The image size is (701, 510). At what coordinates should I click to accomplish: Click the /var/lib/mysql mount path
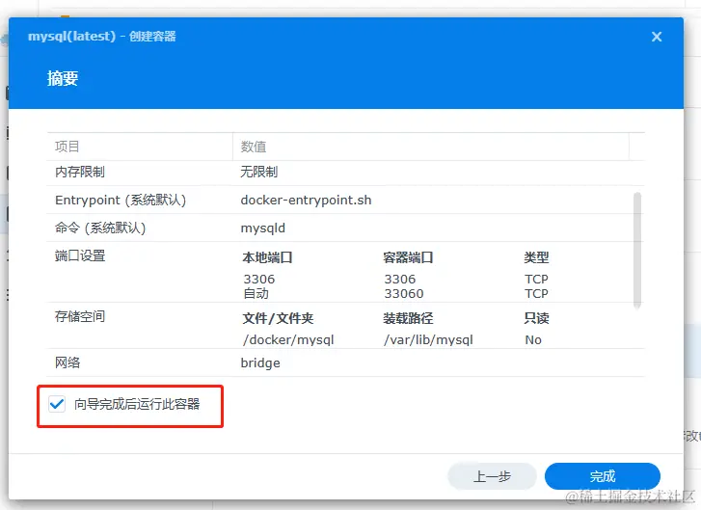[x=428, y=340]
